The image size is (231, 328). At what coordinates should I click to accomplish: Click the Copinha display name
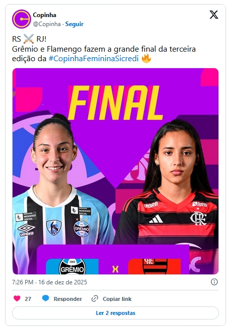tap(45, 15)
